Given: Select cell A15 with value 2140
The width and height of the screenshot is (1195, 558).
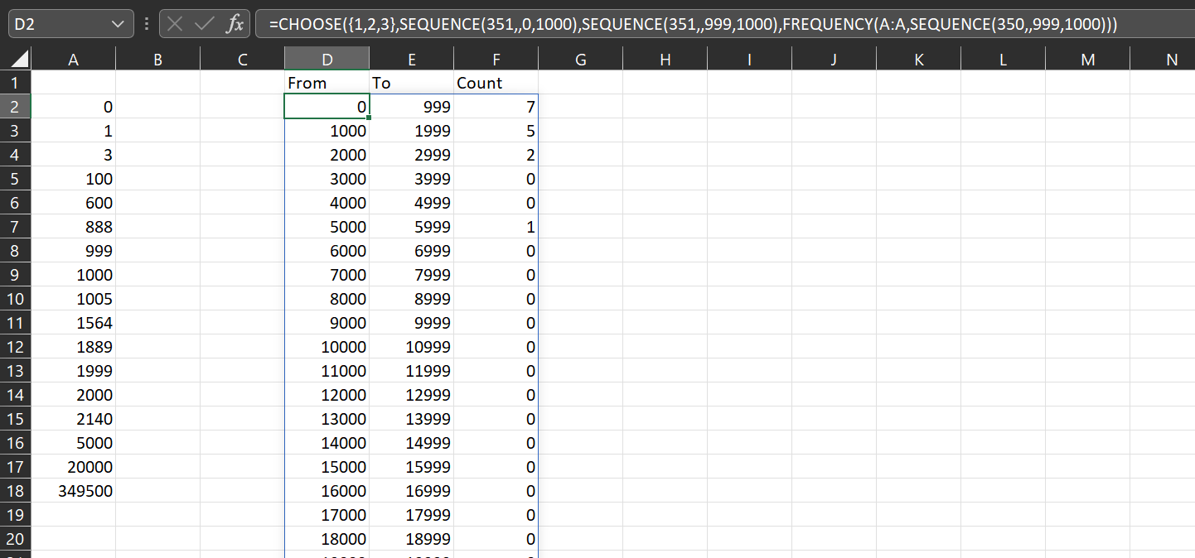Looking at the screenshot, I should (x=74, y=419).
